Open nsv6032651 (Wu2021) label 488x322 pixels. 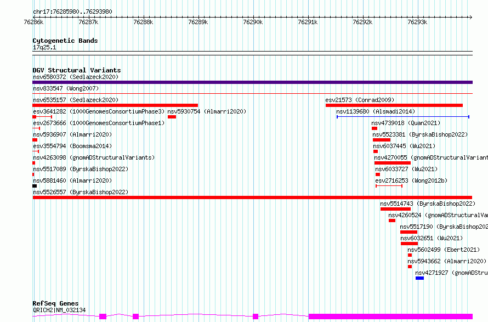432,238
